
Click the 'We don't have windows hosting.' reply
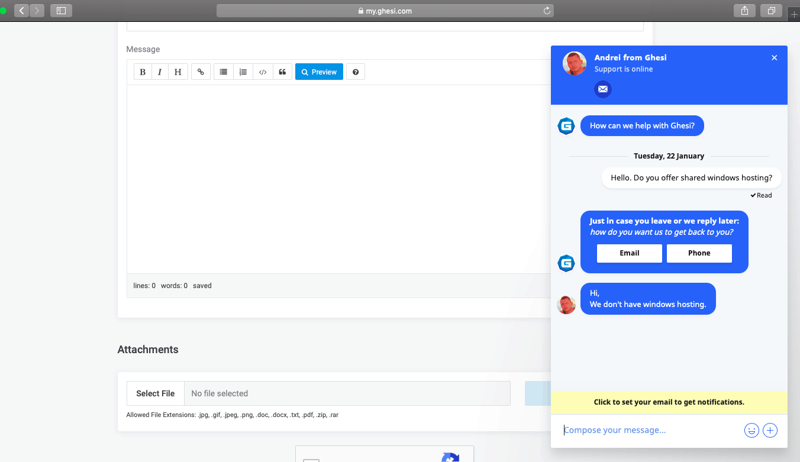tap(648, 299)
